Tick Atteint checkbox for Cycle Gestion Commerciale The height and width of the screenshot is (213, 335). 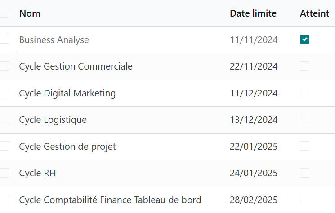click(304, 66)
